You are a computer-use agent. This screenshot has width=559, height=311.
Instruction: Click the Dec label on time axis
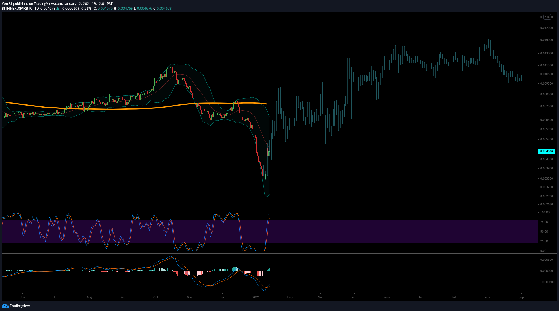(x=222, y=297)
